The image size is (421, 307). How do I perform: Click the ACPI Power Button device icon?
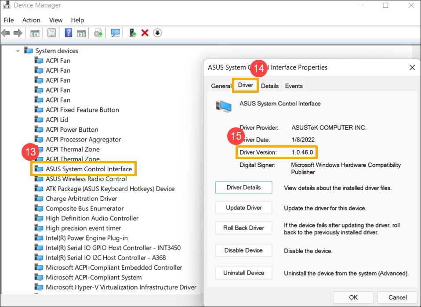tap(39, 130)
